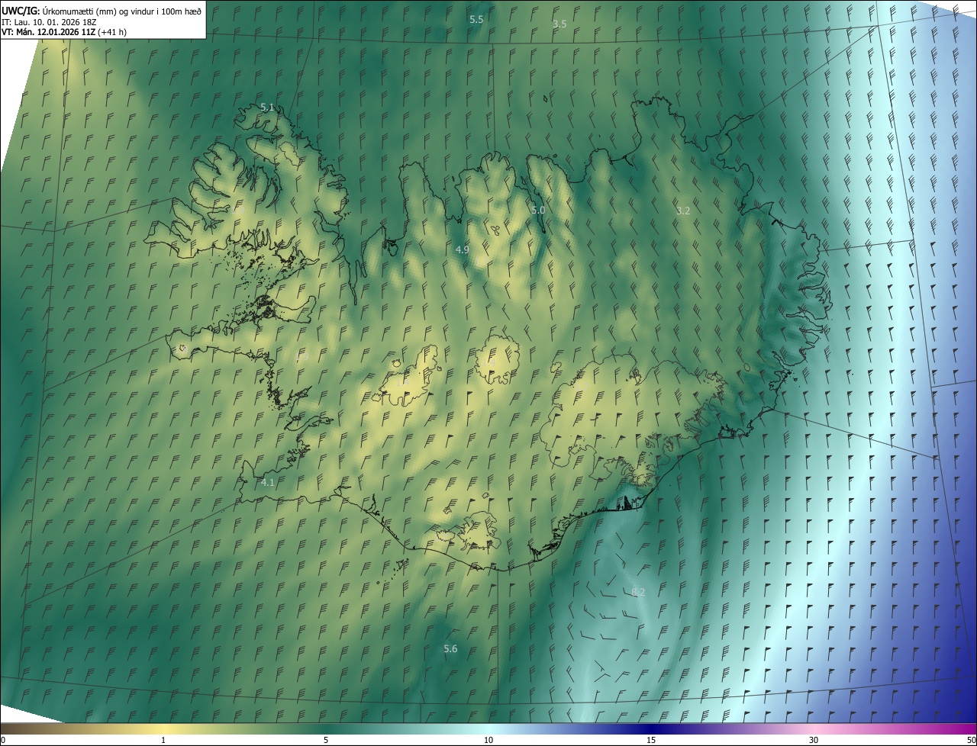Click the 8.2 value off the southeast coast
This screenshot has width=977, height=746.
coord(638,592)
